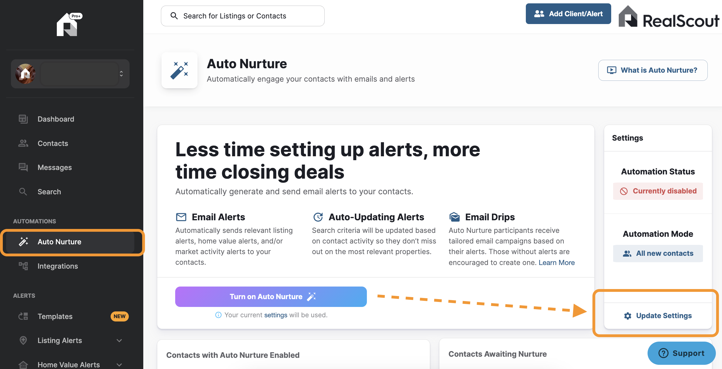Image resolution: width=722 pixels, height=369 pixels.
Task: Open the Learn More link
Action: [556, 262]
